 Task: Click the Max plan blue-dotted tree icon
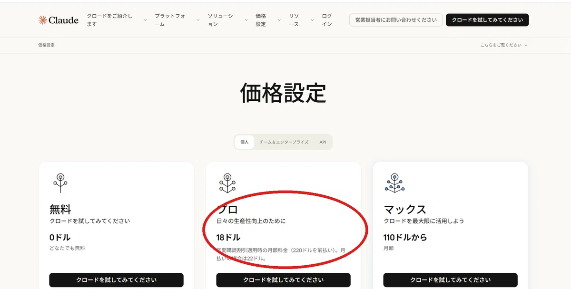[x=394, y=183]
